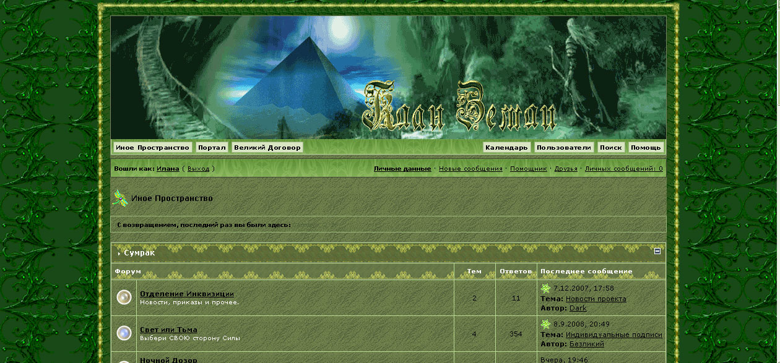Switch to the Великий Договор tab

point(267,147)
